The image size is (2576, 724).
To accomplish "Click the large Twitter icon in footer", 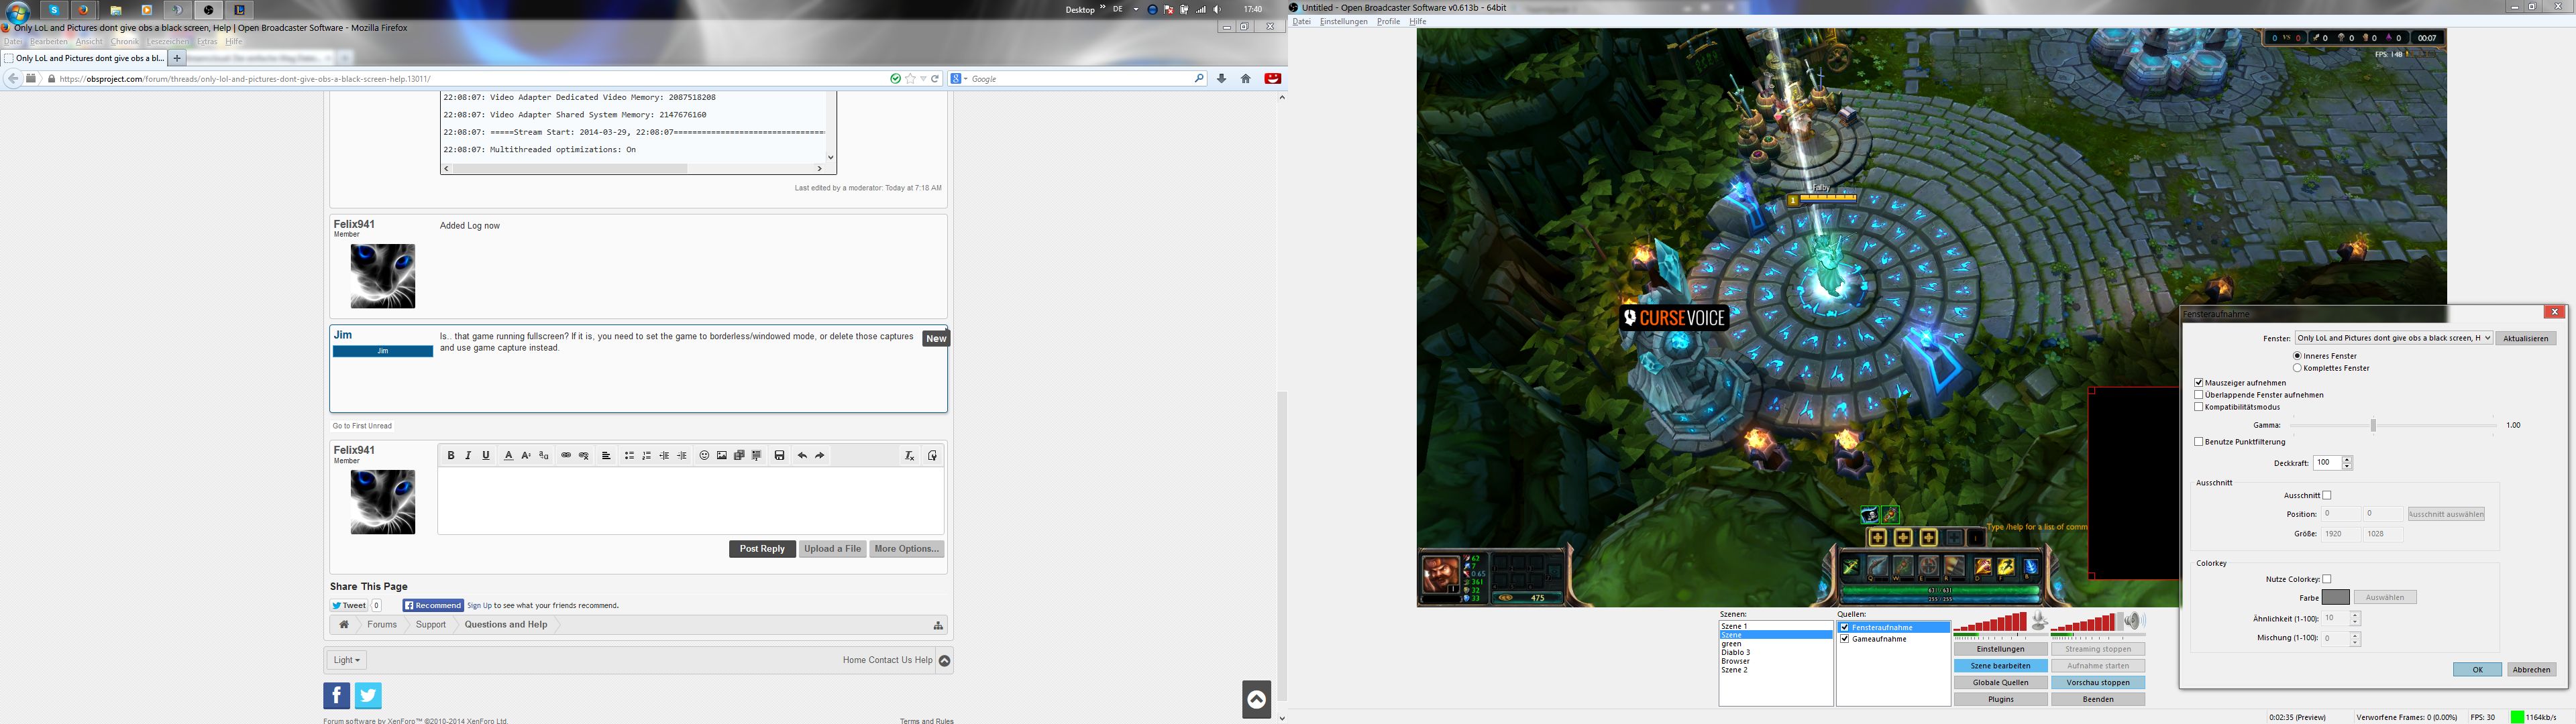I will click(x=368, y=696).
